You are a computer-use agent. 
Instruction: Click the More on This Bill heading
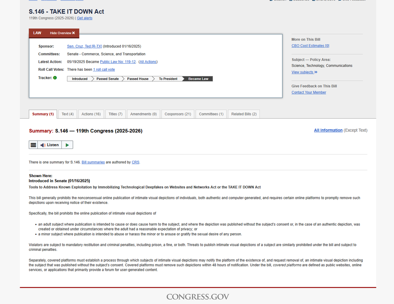(x=306, y=39)
